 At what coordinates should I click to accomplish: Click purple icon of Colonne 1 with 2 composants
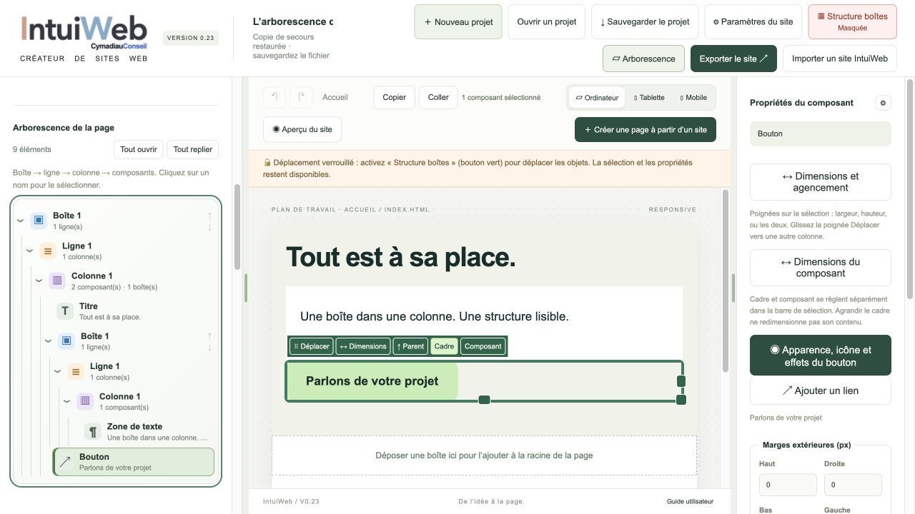57,281
